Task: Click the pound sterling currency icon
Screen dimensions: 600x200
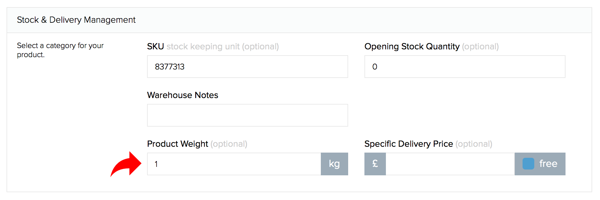Action: pos(375,164)
